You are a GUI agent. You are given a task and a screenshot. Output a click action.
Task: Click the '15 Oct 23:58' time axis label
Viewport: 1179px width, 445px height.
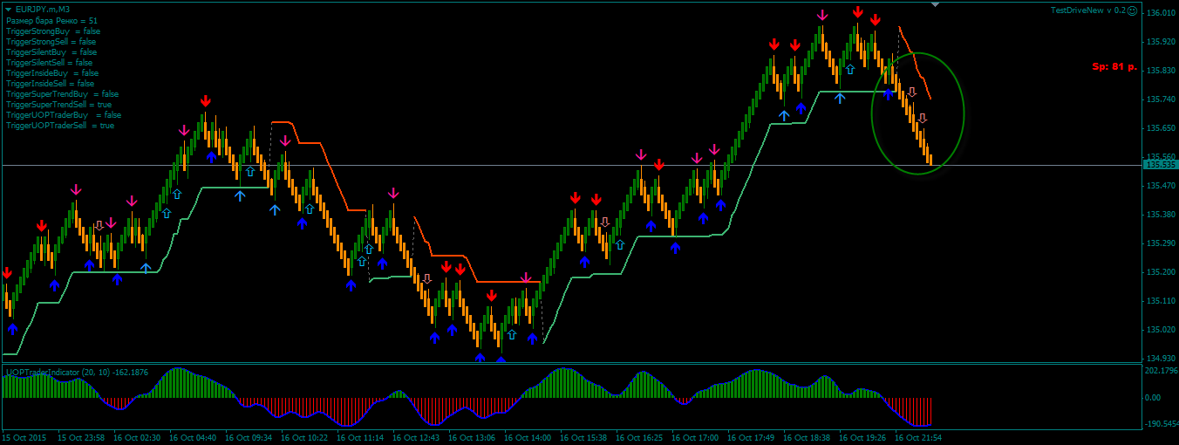click(81, 437)
